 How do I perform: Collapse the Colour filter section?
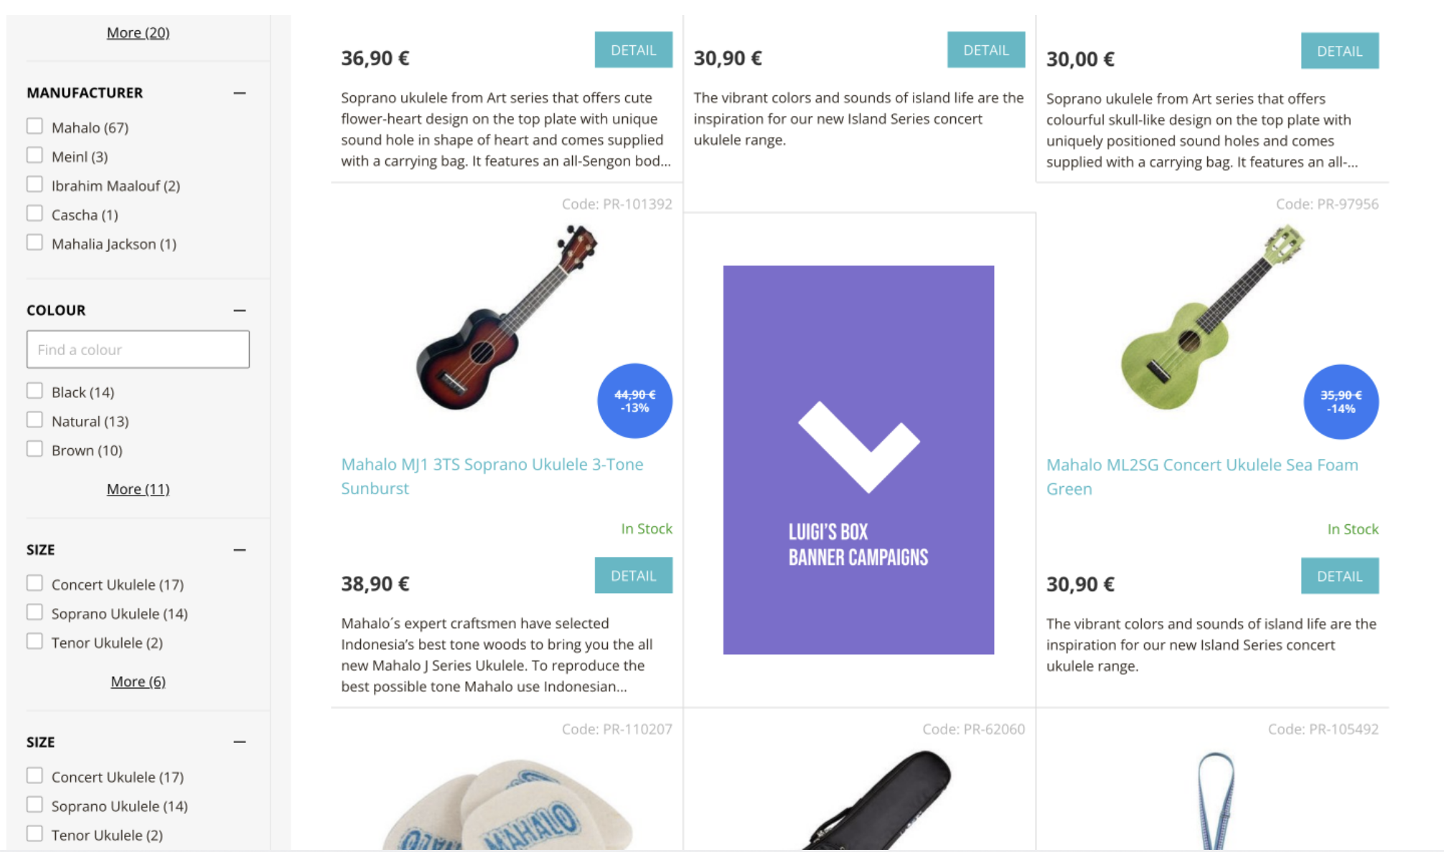pos(240,311)
